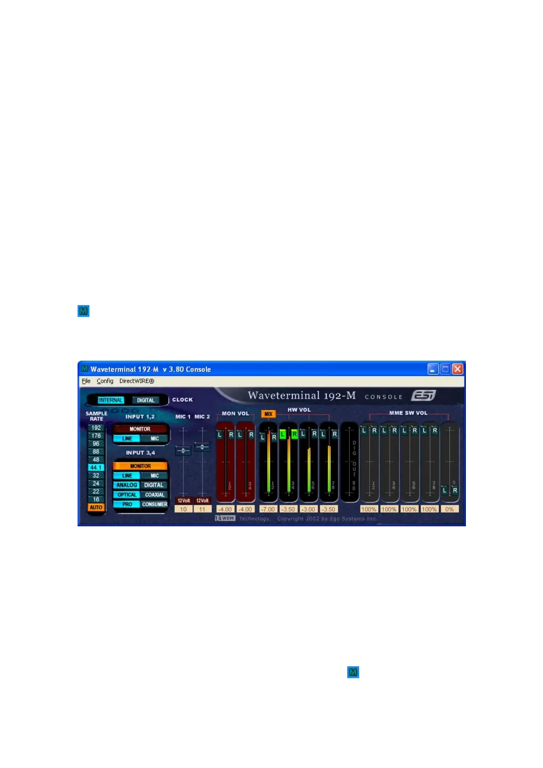The image size is (543, 768).
Task: Toggle MONITOR for INPUT 1,2
Action: tap(140, 429)
